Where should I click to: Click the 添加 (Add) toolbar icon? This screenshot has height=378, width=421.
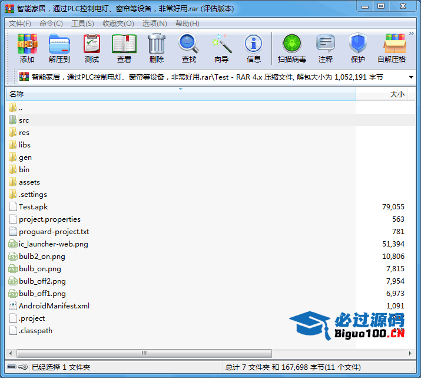(27, 48)
